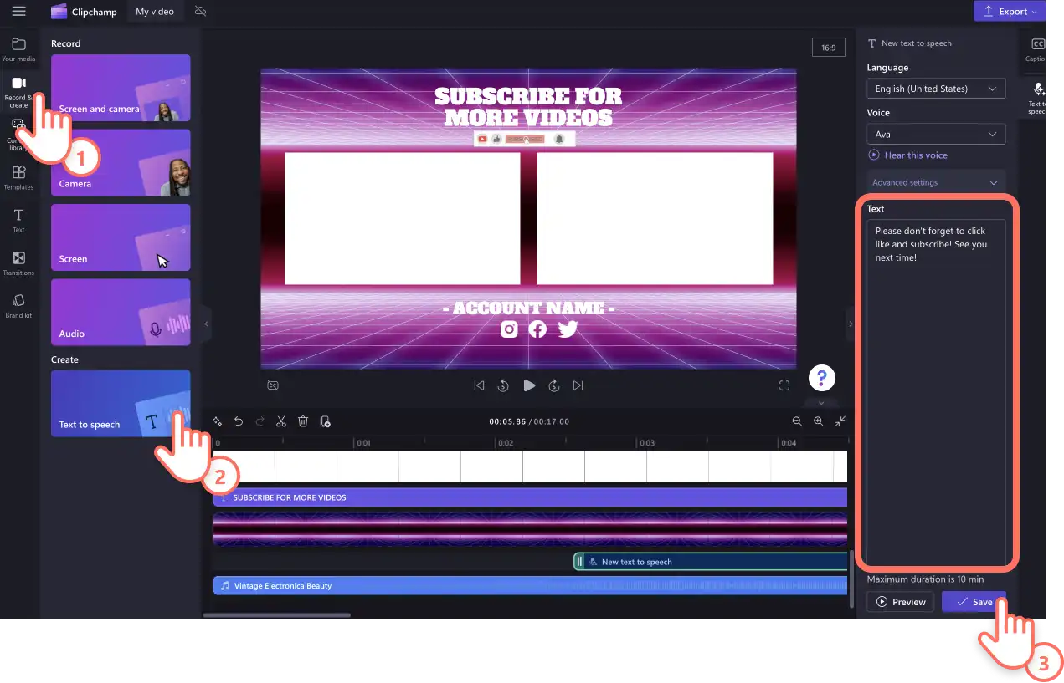Skip to start of video
This screenshot has width=1064, height=683.
click(x=479, y=385)
